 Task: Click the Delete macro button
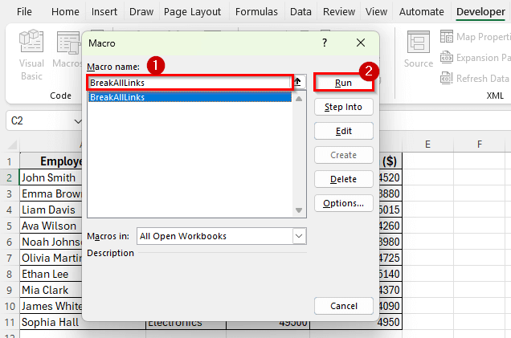click(344, 179)
